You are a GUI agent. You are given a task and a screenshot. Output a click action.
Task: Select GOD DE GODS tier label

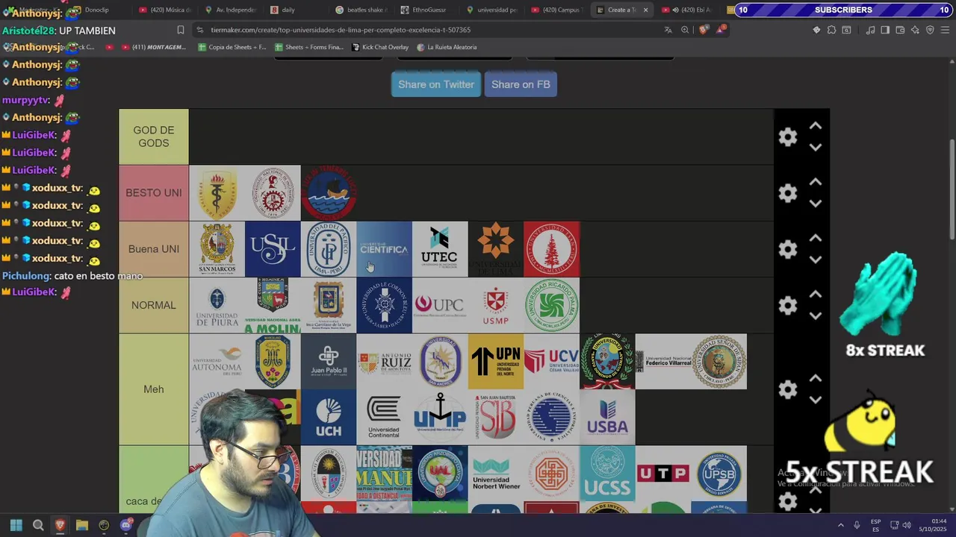154,136
